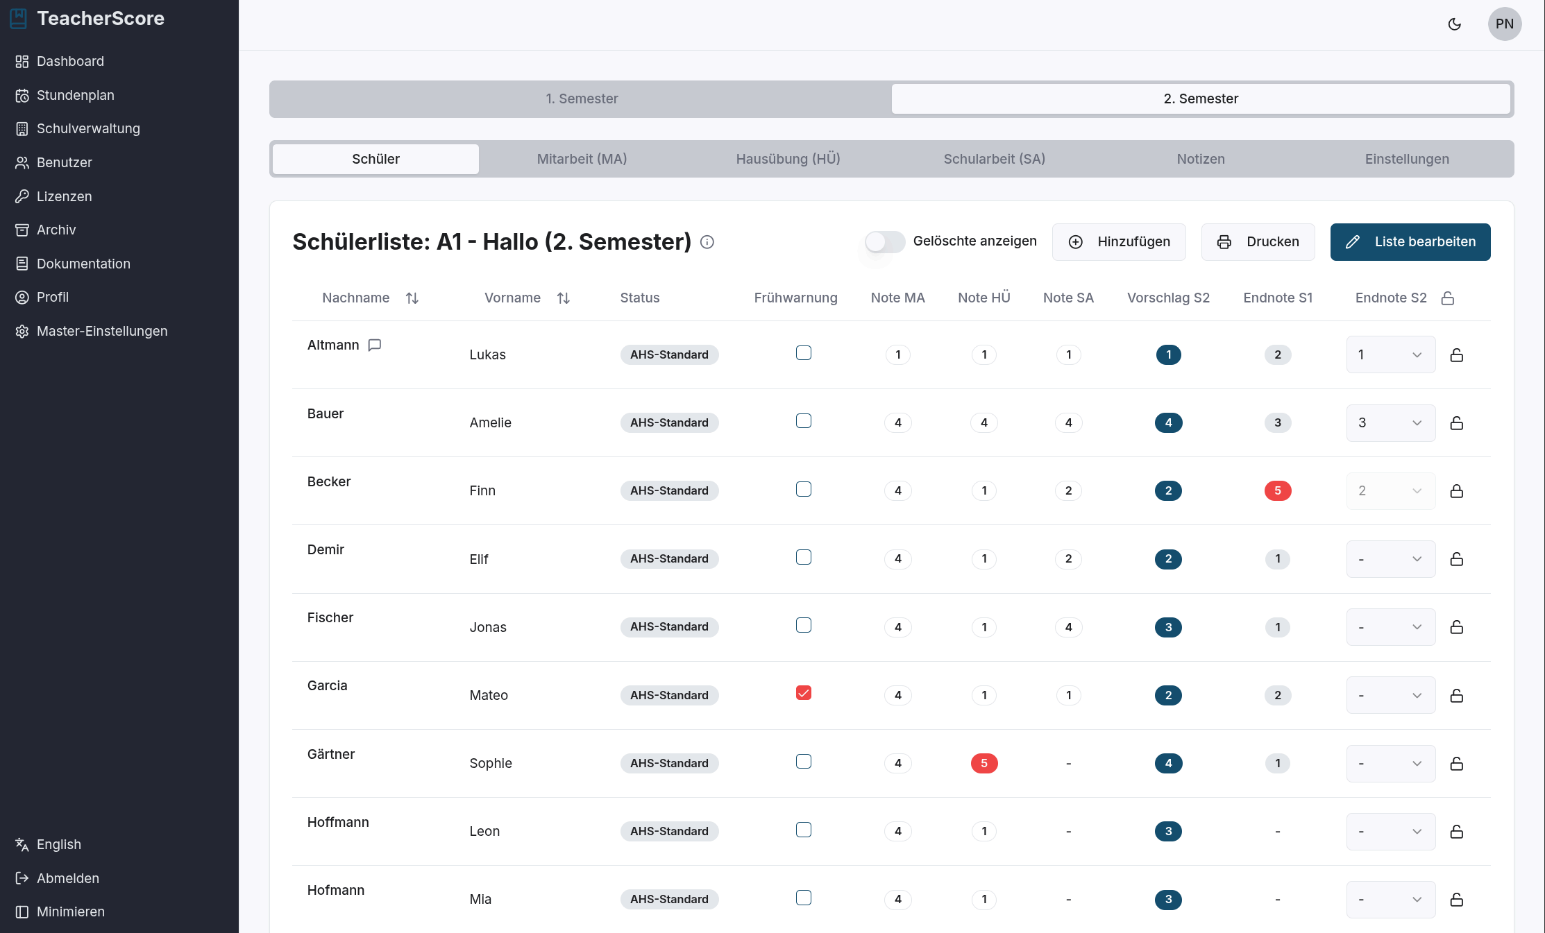Lock Endnote S2 for Demir

pos(1457,559)
